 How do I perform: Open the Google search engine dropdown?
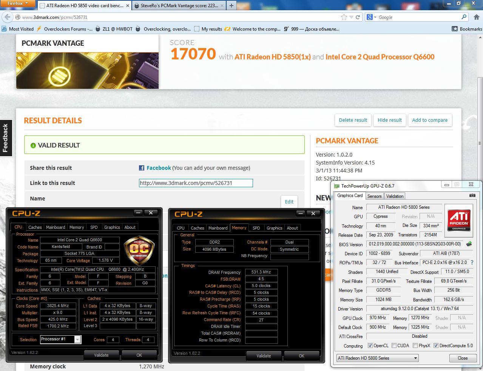pyautogui.click(x=372, y=17)
